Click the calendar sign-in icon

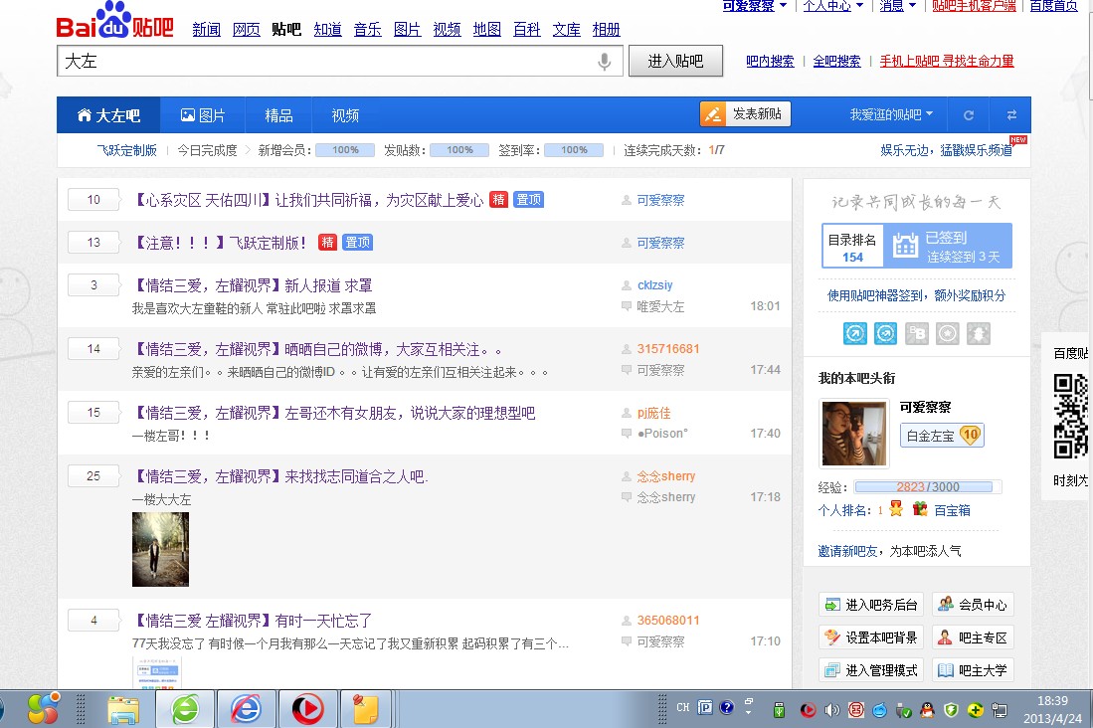click(x=905, y=246)
